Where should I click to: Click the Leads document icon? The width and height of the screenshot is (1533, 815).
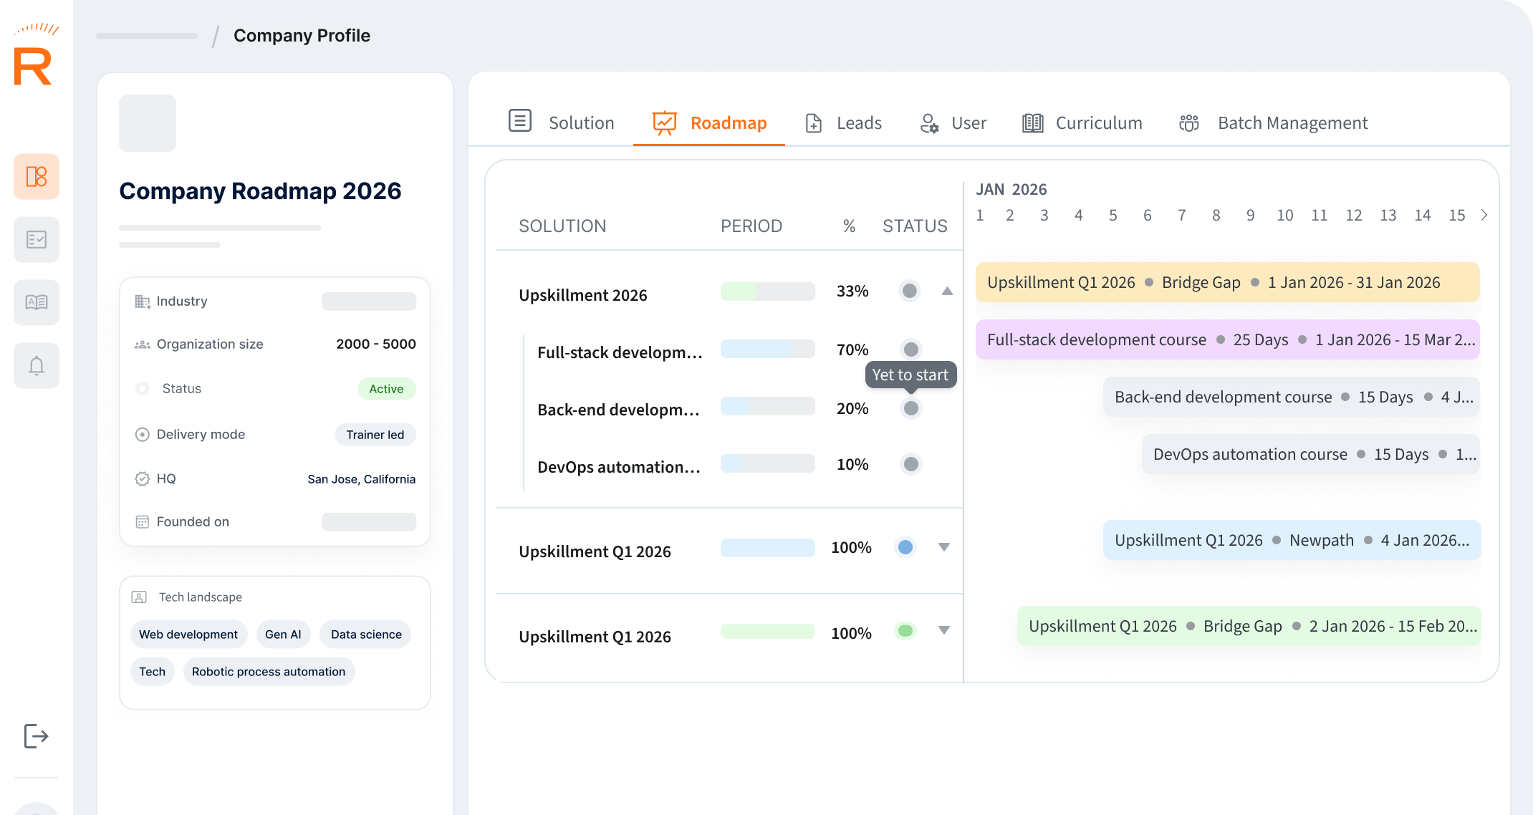(814, 123)
